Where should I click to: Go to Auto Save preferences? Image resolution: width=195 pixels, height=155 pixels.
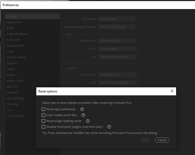point(33,40)
